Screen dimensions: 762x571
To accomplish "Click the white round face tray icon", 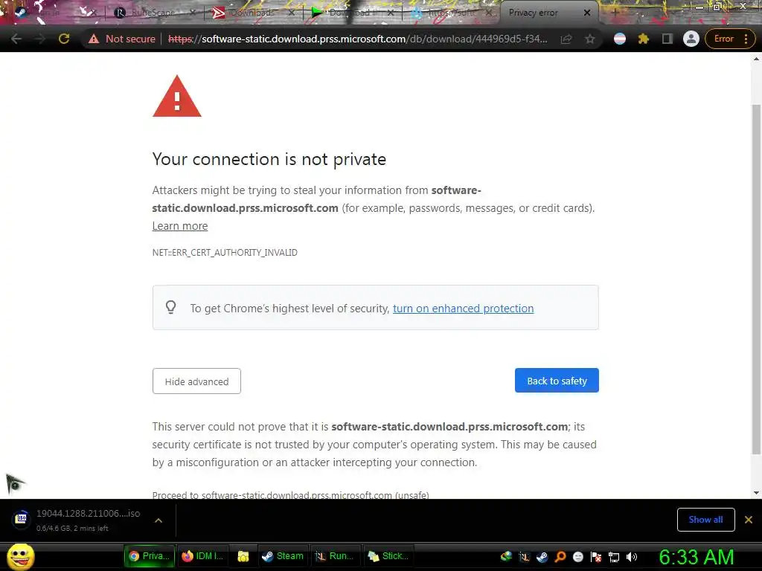I will 577,556.
